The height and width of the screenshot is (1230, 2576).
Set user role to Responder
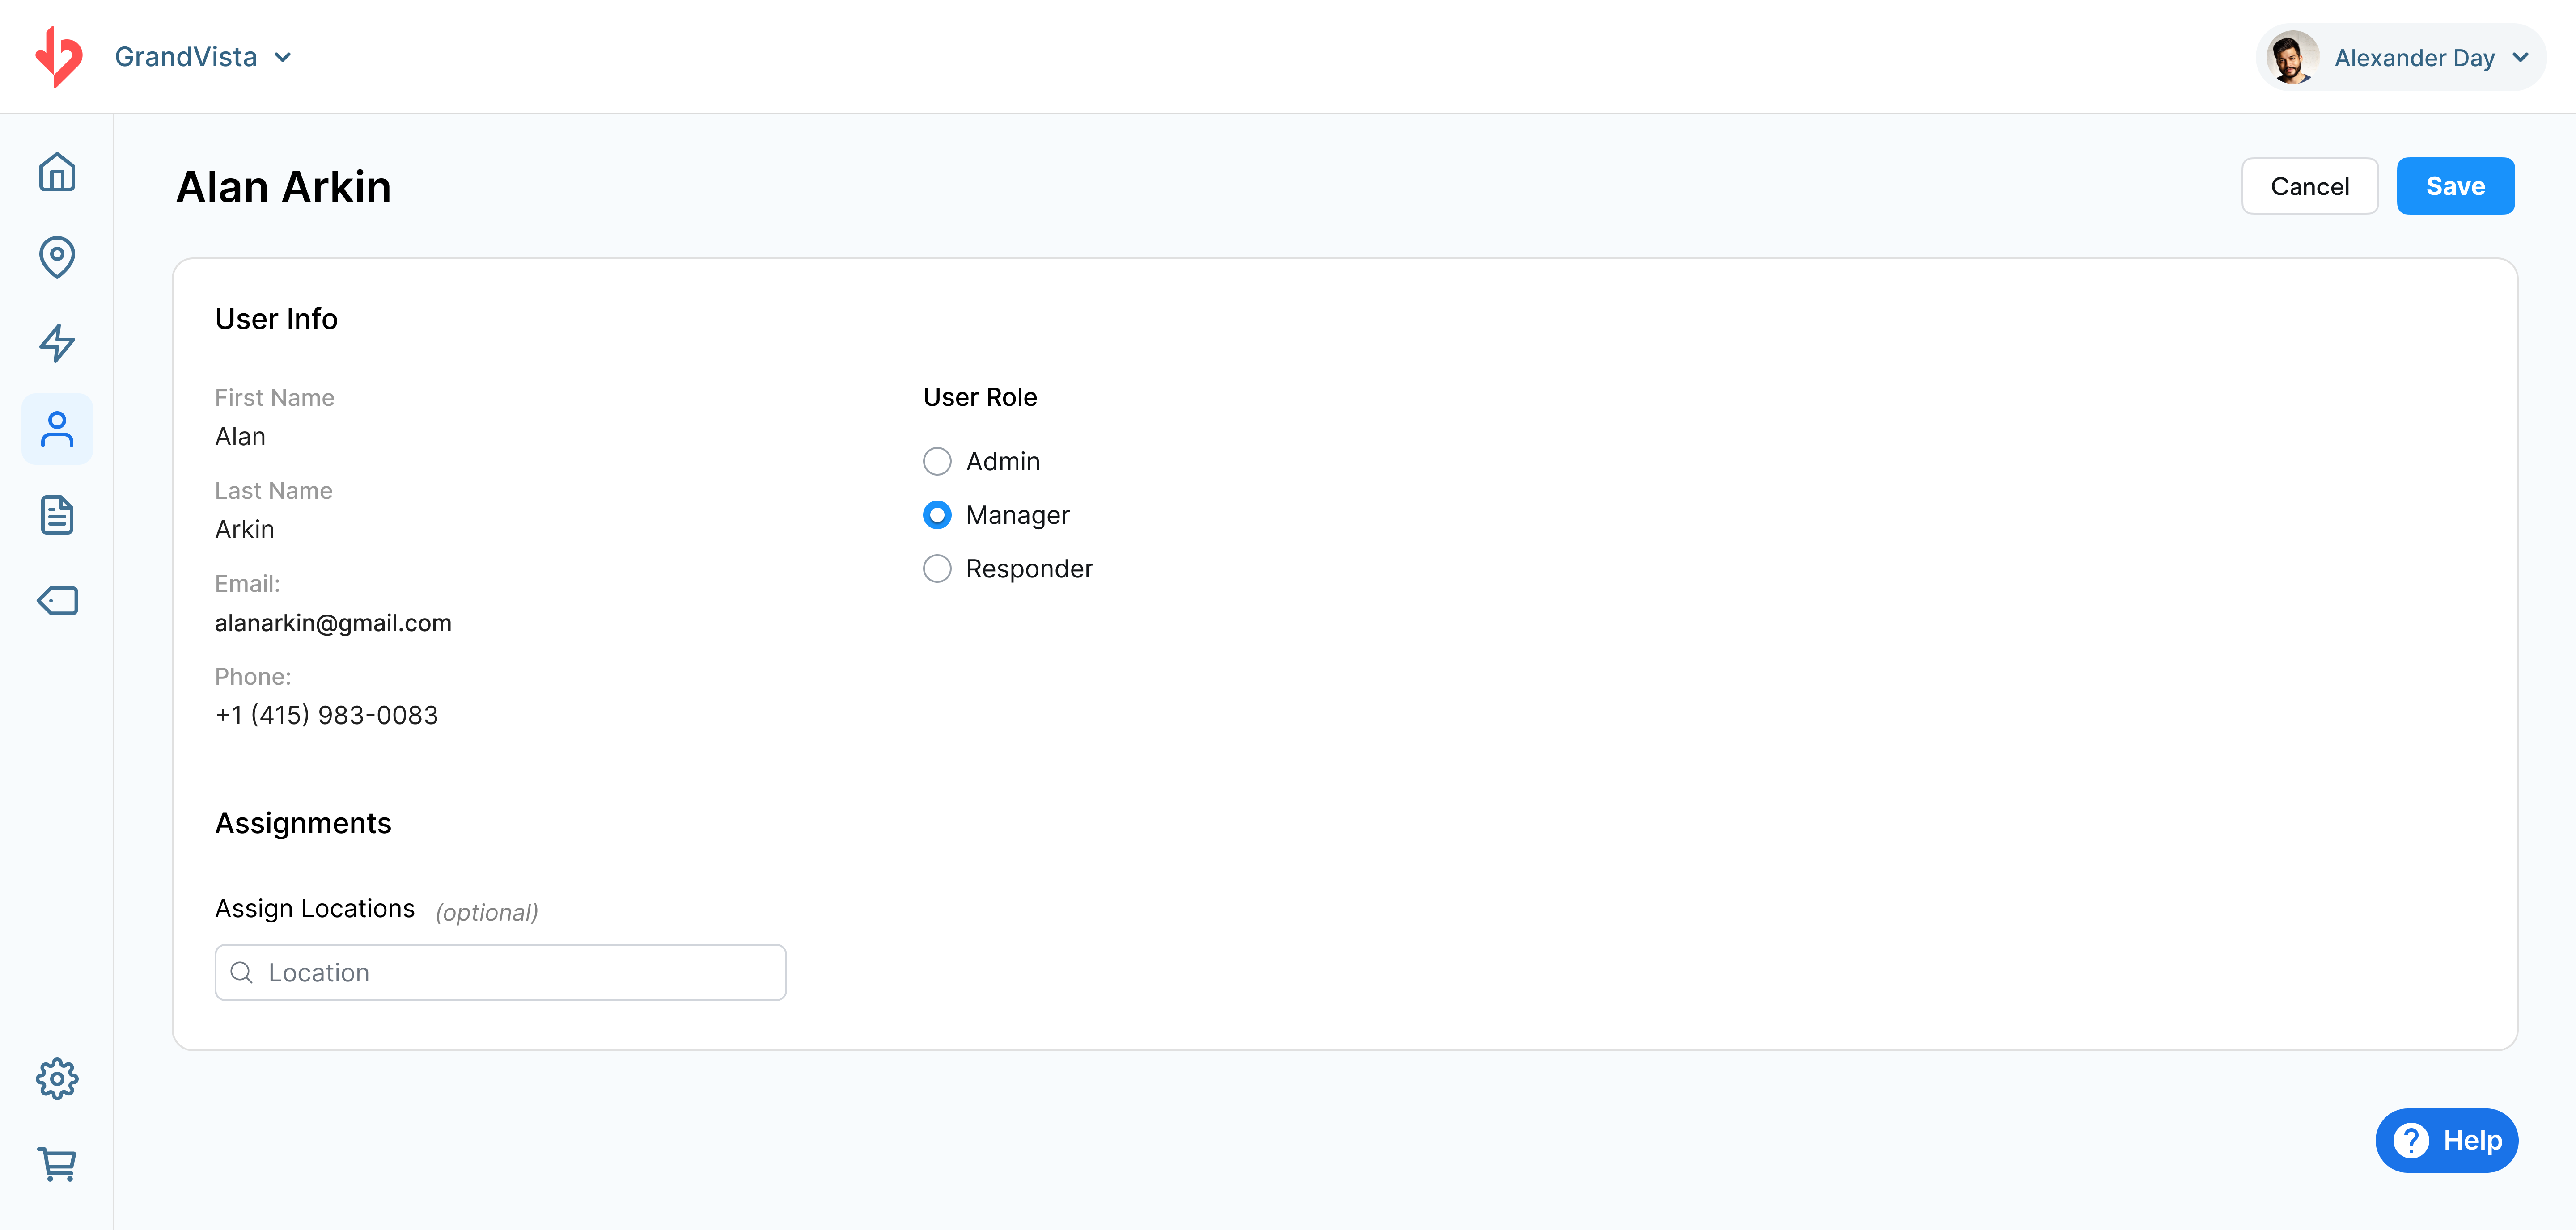pos(937,569)
